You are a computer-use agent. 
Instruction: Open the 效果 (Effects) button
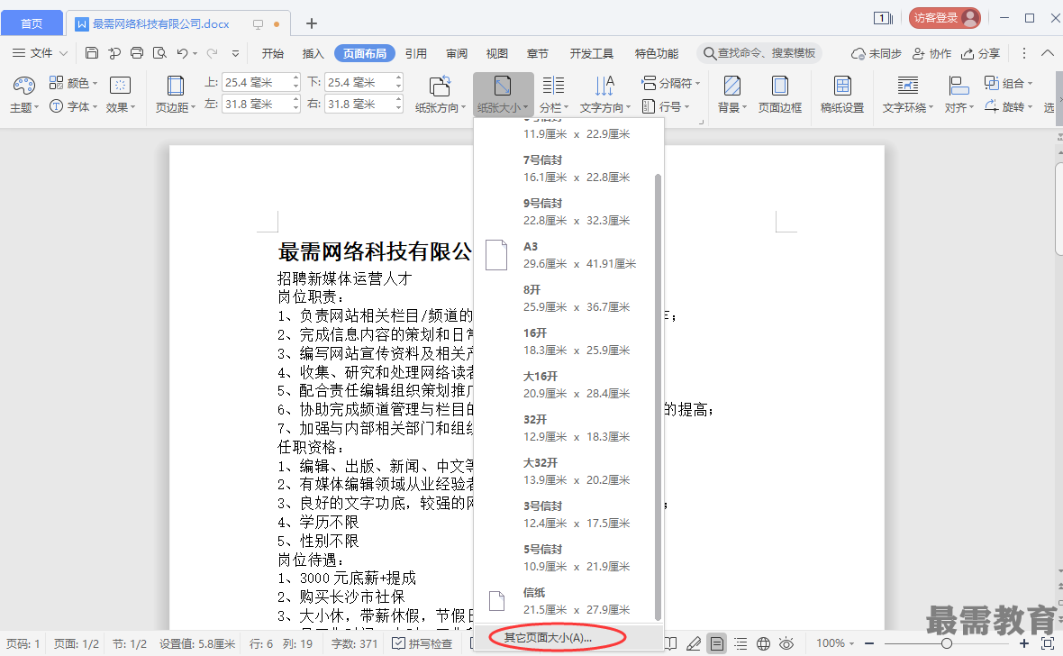(121, 95)
